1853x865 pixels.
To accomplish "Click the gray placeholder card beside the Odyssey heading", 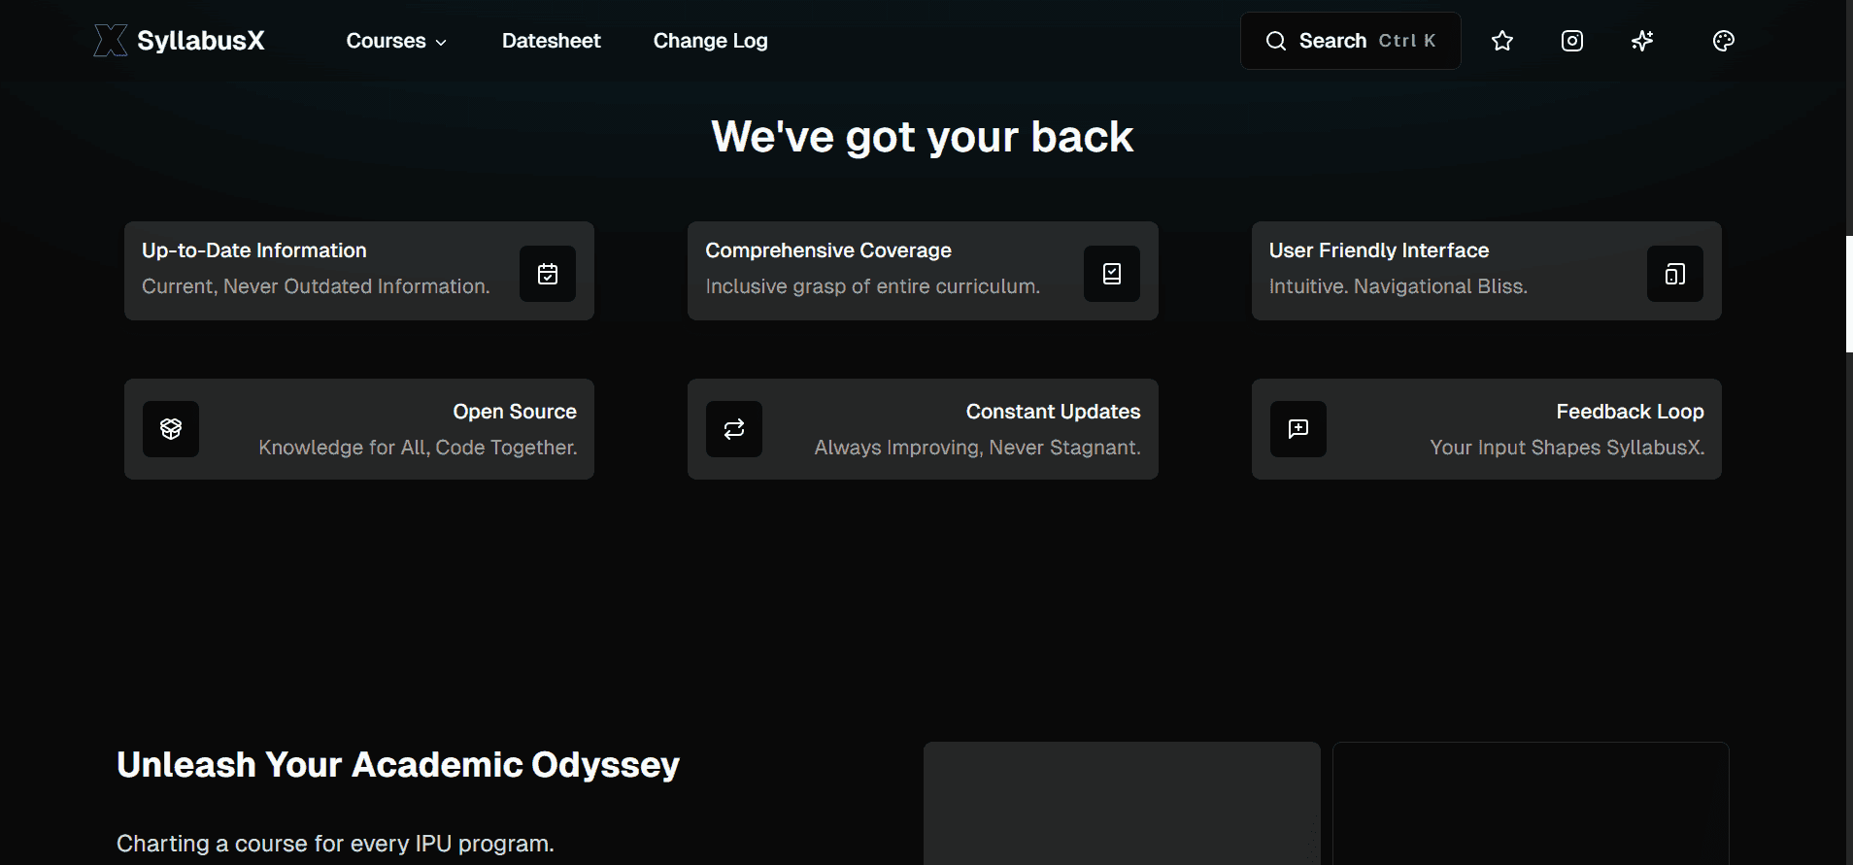I will [x=1122, y=804].
